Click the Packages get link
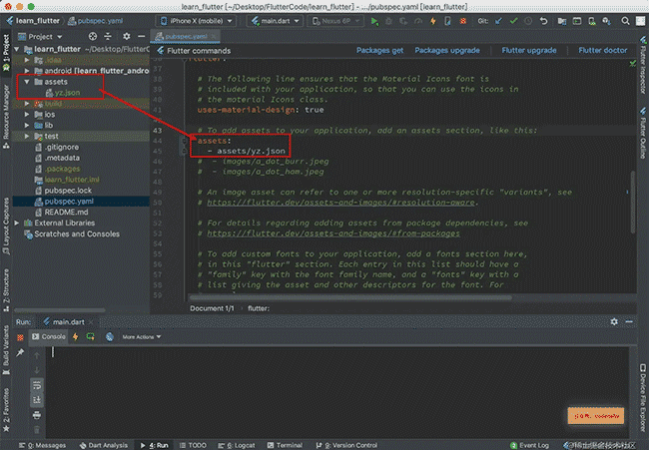The width and height of the screenshot is (649, 450). (379, 51)
